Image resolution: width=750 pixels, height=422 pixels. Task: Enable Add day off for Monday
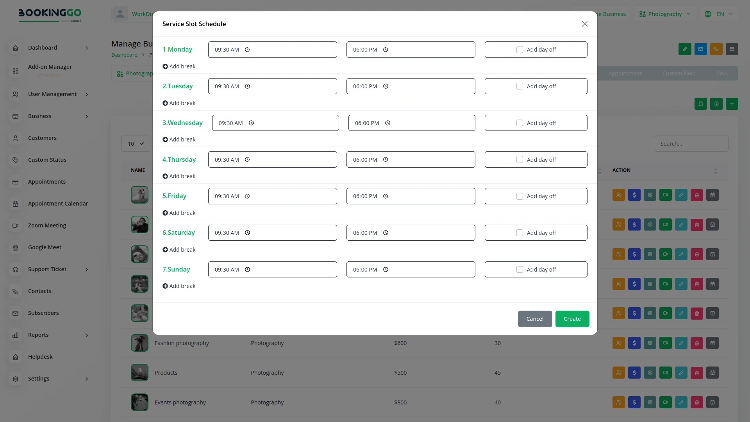[520, 50]
